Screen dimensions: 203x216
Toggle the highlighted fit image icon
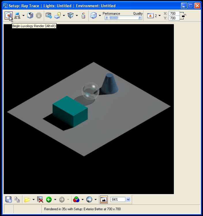[x=104, y=200]
